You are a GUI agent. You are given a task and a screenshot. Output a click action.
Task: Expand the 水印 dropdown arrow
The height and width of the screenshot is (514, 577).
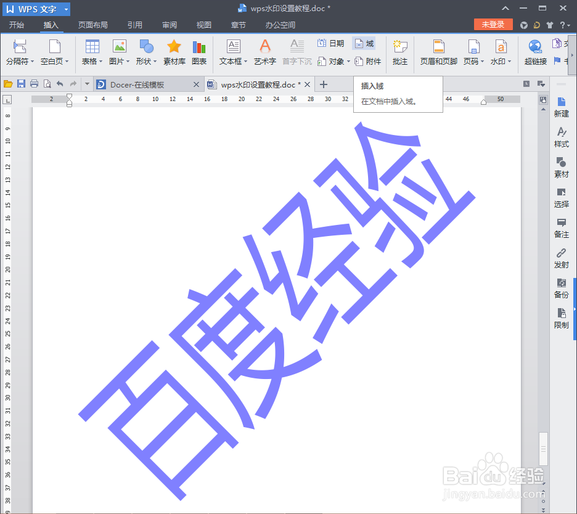click(509, 62)
